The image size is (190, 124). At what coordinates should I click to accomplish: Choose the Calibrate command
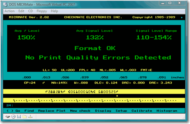(142, 111)
